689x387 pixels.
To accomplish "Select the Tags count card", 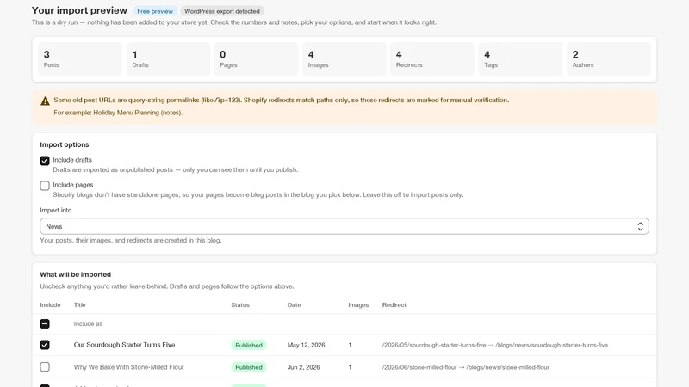I will click(x=520, y=59).
